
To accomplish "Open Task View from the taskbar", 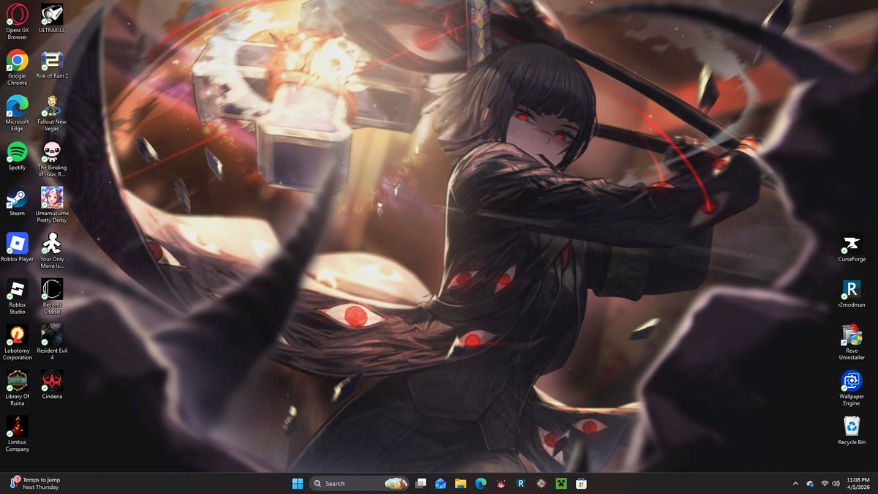I will 421,483.
